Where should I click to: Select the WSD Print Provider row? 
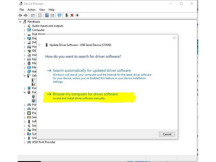click(43, 142)
